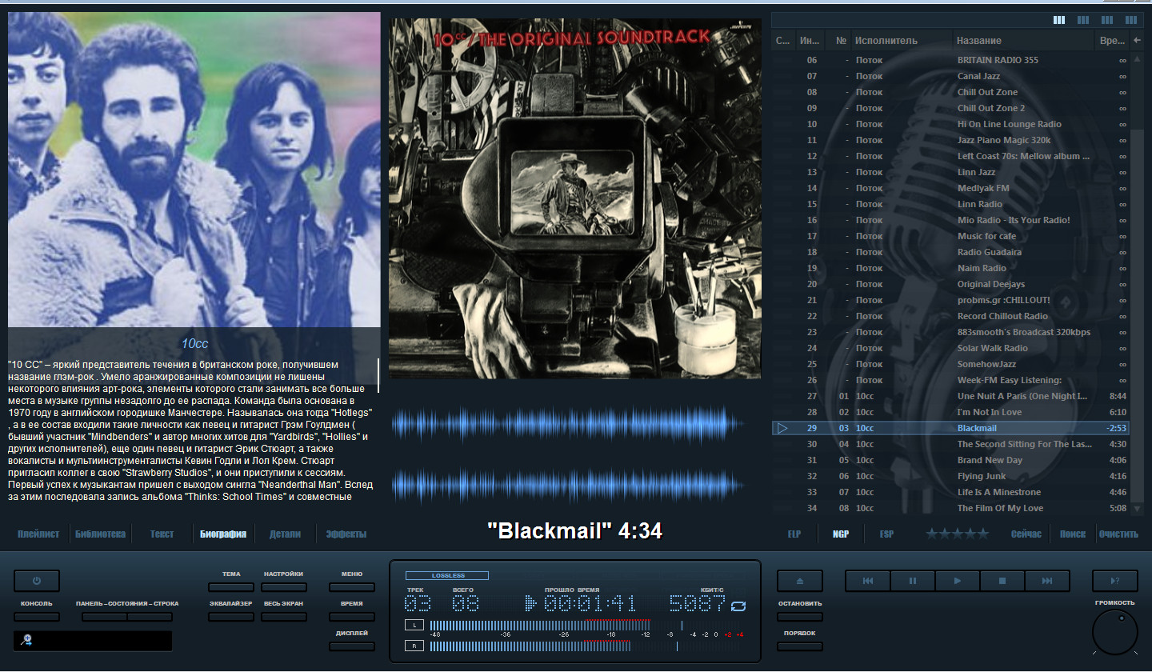Select the Solar Walk Radio row

coord(950,348)
